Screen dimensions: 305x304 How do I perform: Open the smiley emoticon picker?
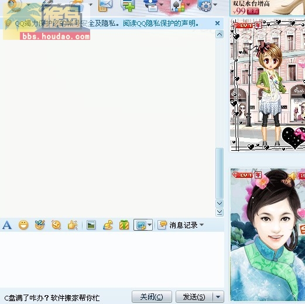click(x=23, y=225)
